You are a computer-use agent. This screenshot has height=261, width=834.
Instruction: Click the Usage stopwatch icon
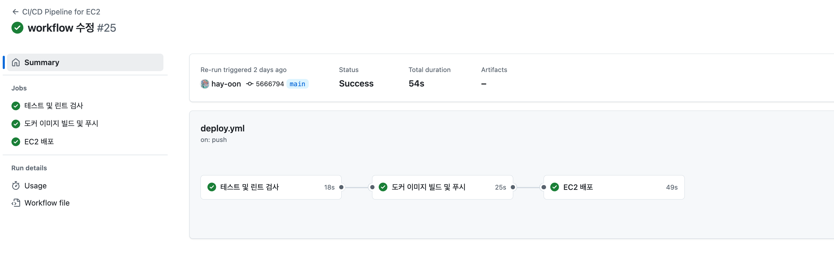pyautogui.click(x=16, y=185)
